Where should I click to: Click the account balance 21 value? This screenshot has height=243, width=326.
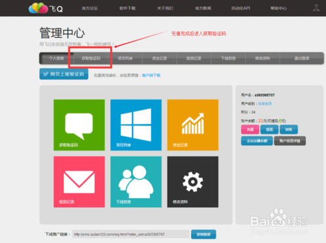click(261, 121)
